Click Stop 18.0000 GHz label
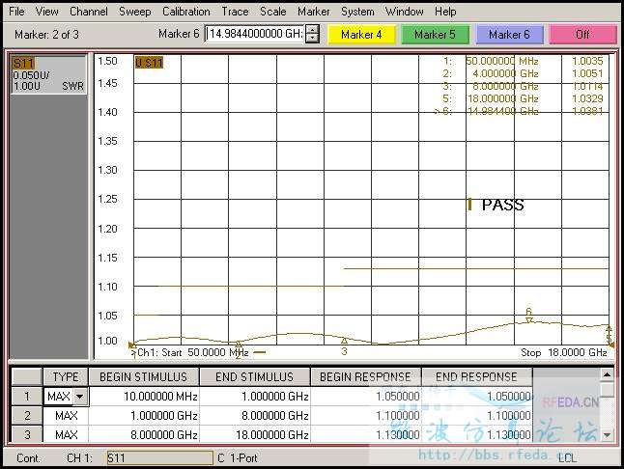624x469 pixels. pyautogui.click(x=563, y=352)
